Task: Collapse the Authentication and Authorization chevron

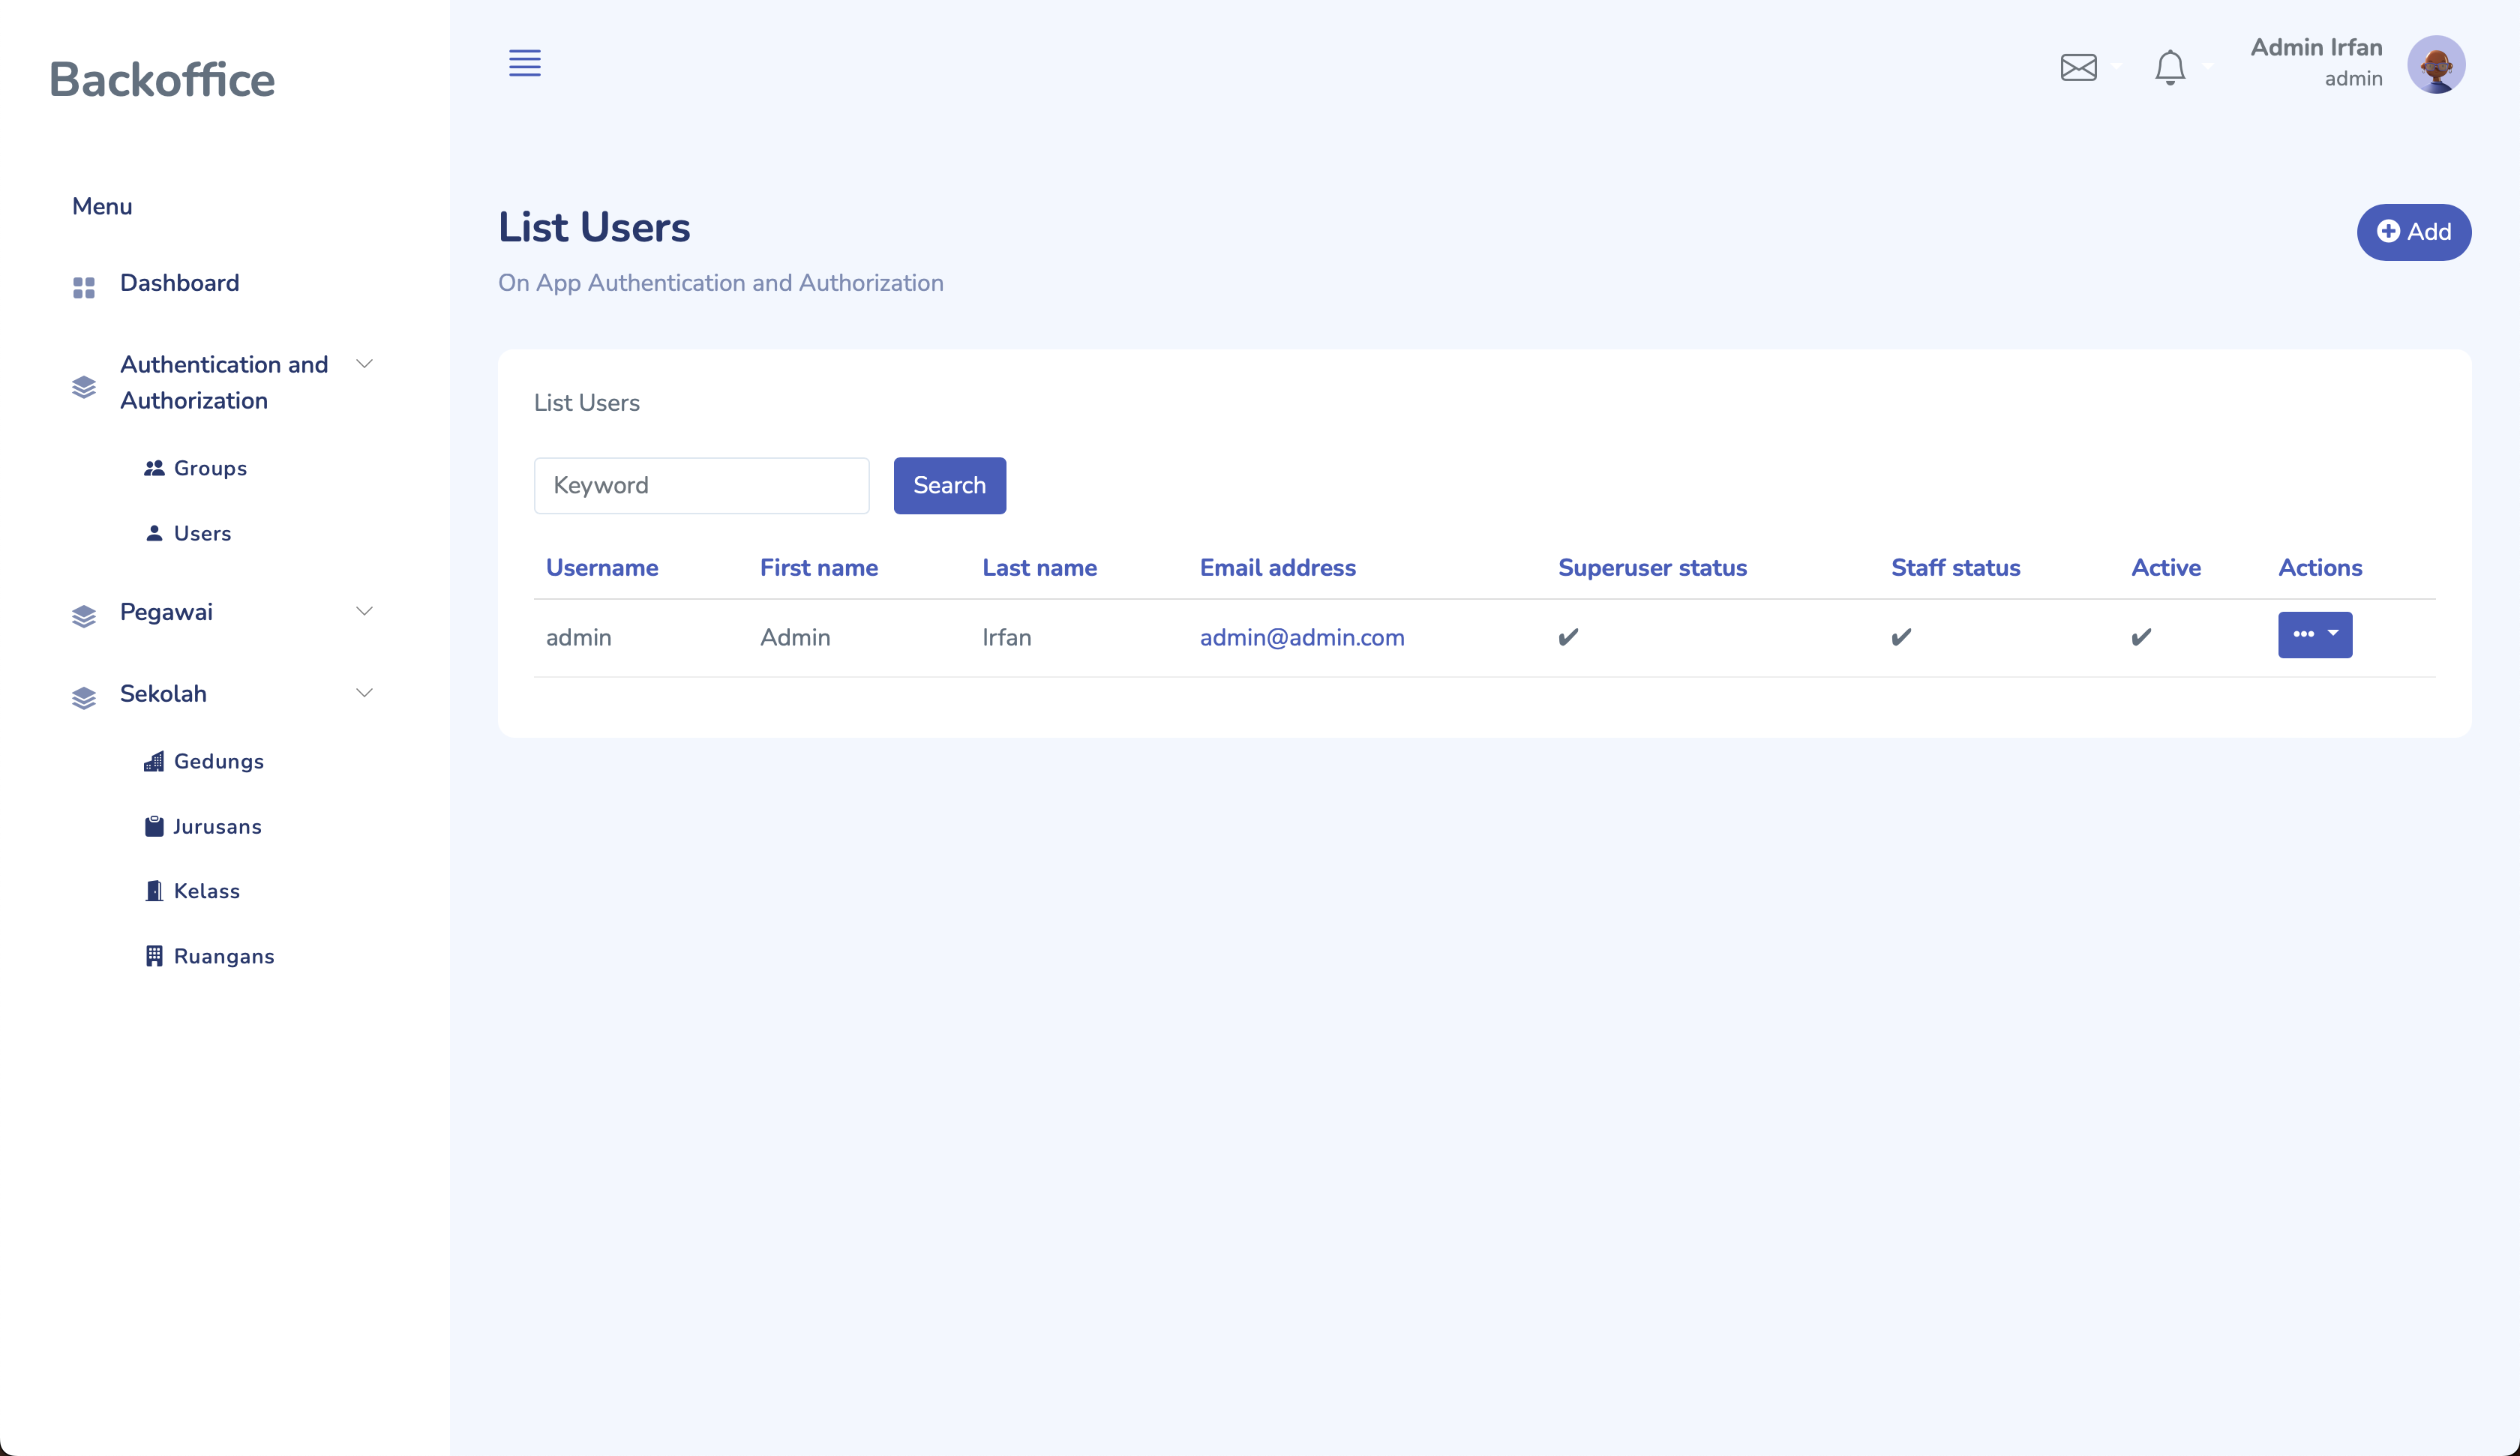Action: 364,364
